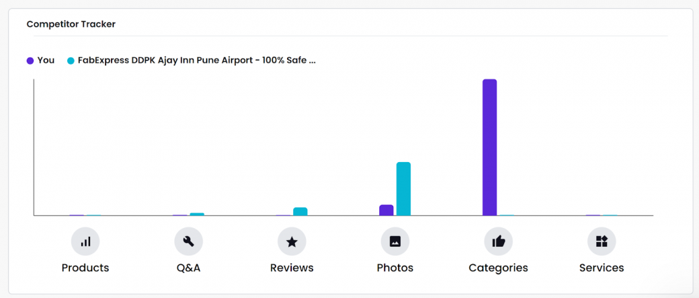Click the Reviews star icon
The width and height of the screenshot is (699, 298).
[292, 241]
